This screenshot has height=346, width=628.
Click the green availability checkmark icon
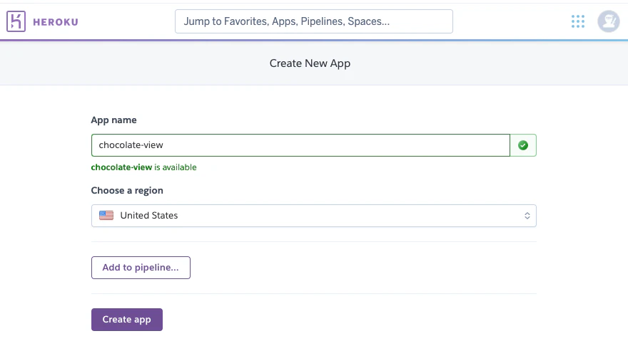pyautogui.click(x=522, y=145)
